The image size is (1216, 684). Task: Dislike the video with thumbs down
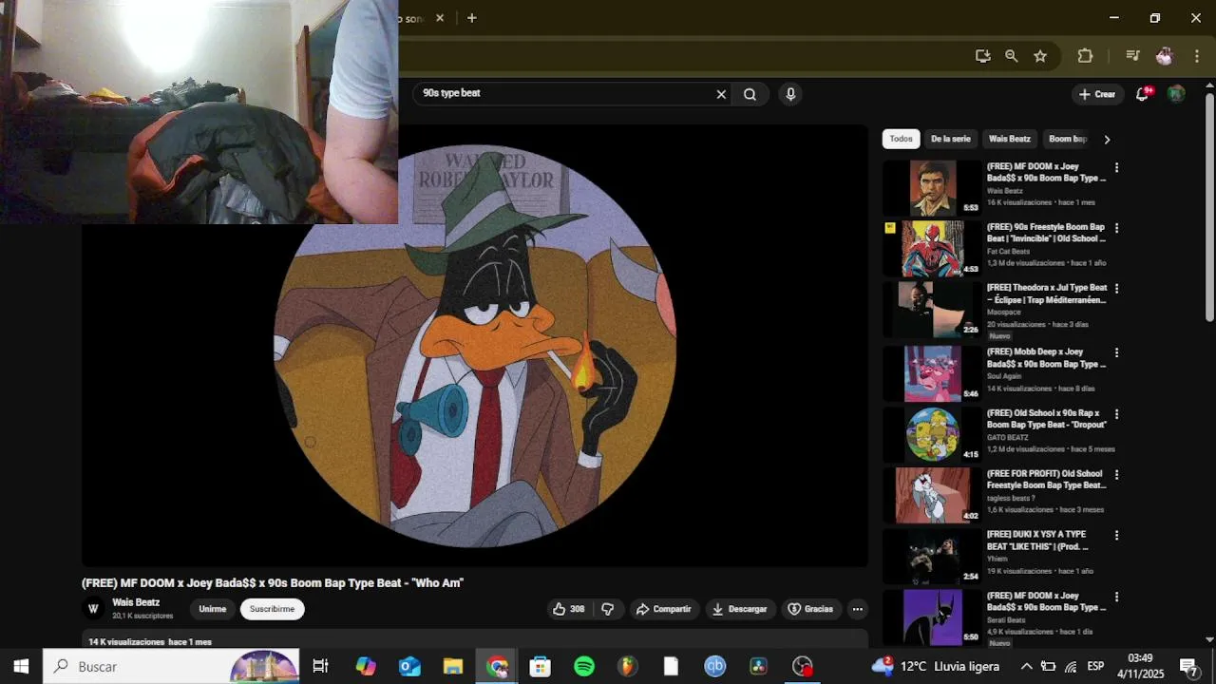click(x=608, y=609)
